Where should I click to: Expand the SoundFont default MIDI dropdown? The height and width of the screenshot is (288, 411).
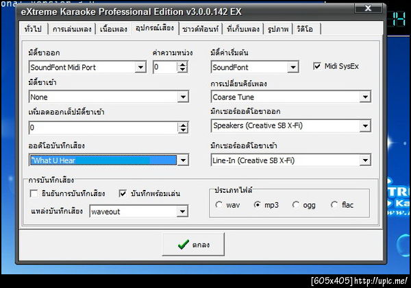tap(293, 67)
